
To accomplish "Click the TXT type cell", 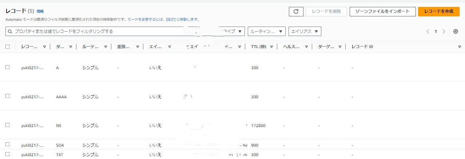I will 60,155.
